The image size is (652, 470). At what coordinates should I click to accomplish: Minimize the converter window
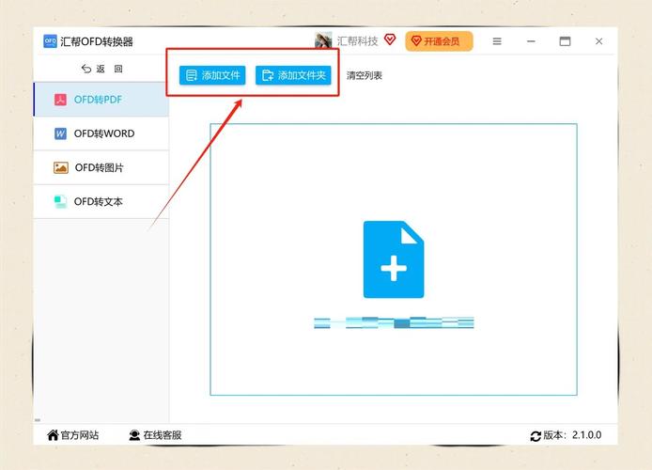tap(531, 41)
